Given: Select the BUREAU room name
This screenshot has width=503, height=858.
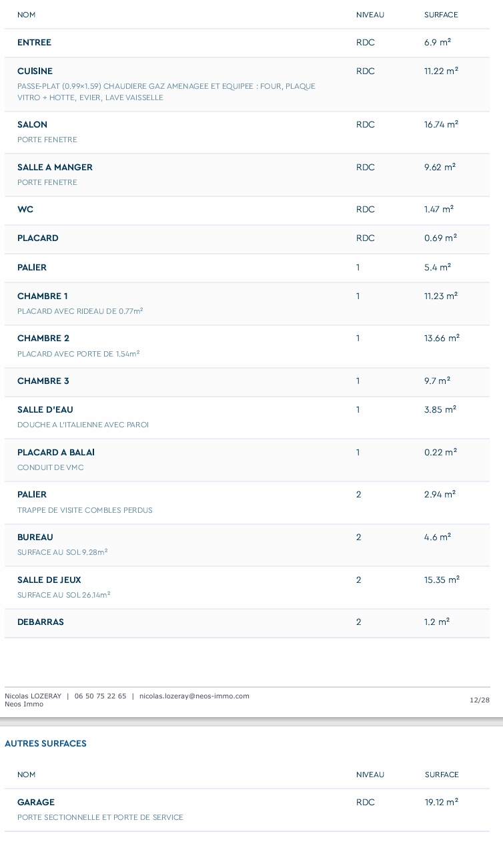Looking at the screenshot, I should coord(35,538).
